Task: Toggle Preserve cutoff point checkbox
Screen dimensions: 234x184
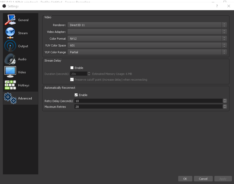Action: (x=72, y=80)
